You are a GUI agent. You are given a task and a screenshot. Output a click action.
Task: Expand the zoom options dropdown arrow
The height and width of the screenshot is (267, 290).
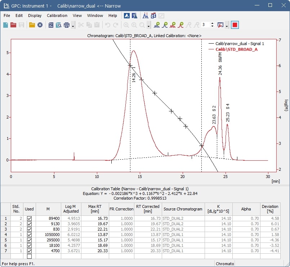[148, 26]
